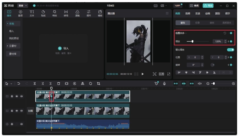Select the 抠像 cutout sub-tab
Screen dimensions: 239x137
(197, 23)
